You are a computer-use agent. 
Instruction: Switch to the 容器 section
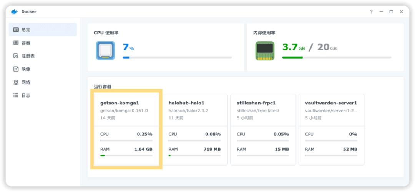click(43, 43)
